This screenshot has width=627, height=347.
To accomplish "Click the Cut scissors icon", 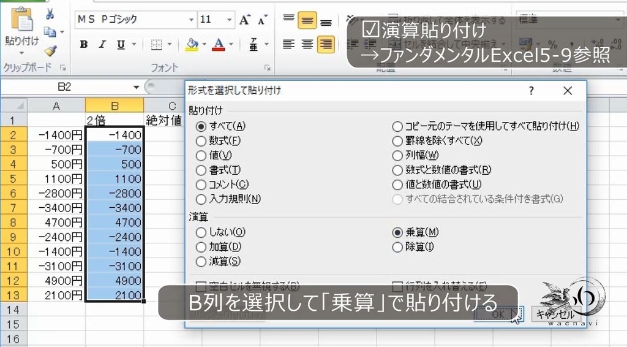I will (50, 15).
